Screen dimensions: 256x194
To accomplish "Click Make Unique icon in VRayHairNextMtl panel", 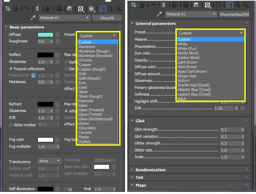I will (185, 5).
